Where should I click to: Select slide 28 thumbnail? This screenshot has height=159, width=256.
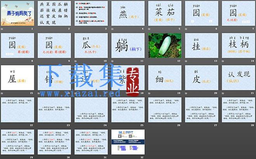pyautogui.click(x=239, y=110)
